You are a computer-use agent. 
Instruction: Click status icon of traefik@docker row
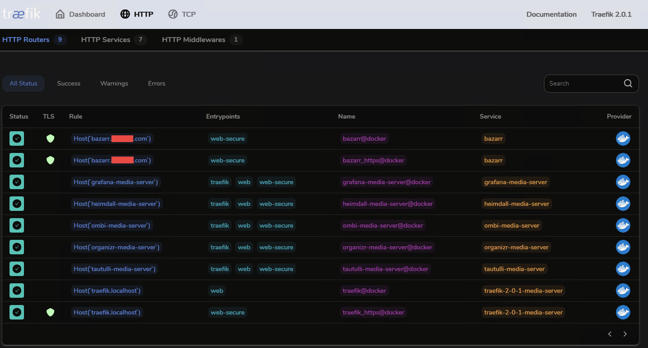(x=17, y=291)
